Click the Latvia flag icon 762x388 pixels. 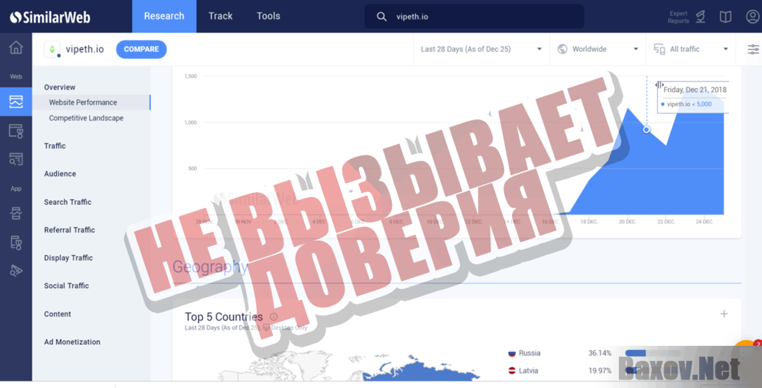[x=512, y=370]
